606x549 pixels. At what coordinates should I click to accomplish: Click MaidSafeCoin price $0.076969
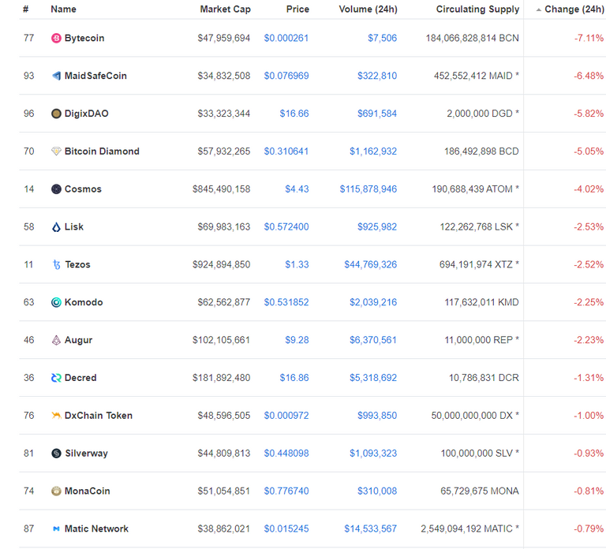tap(286, 76)
